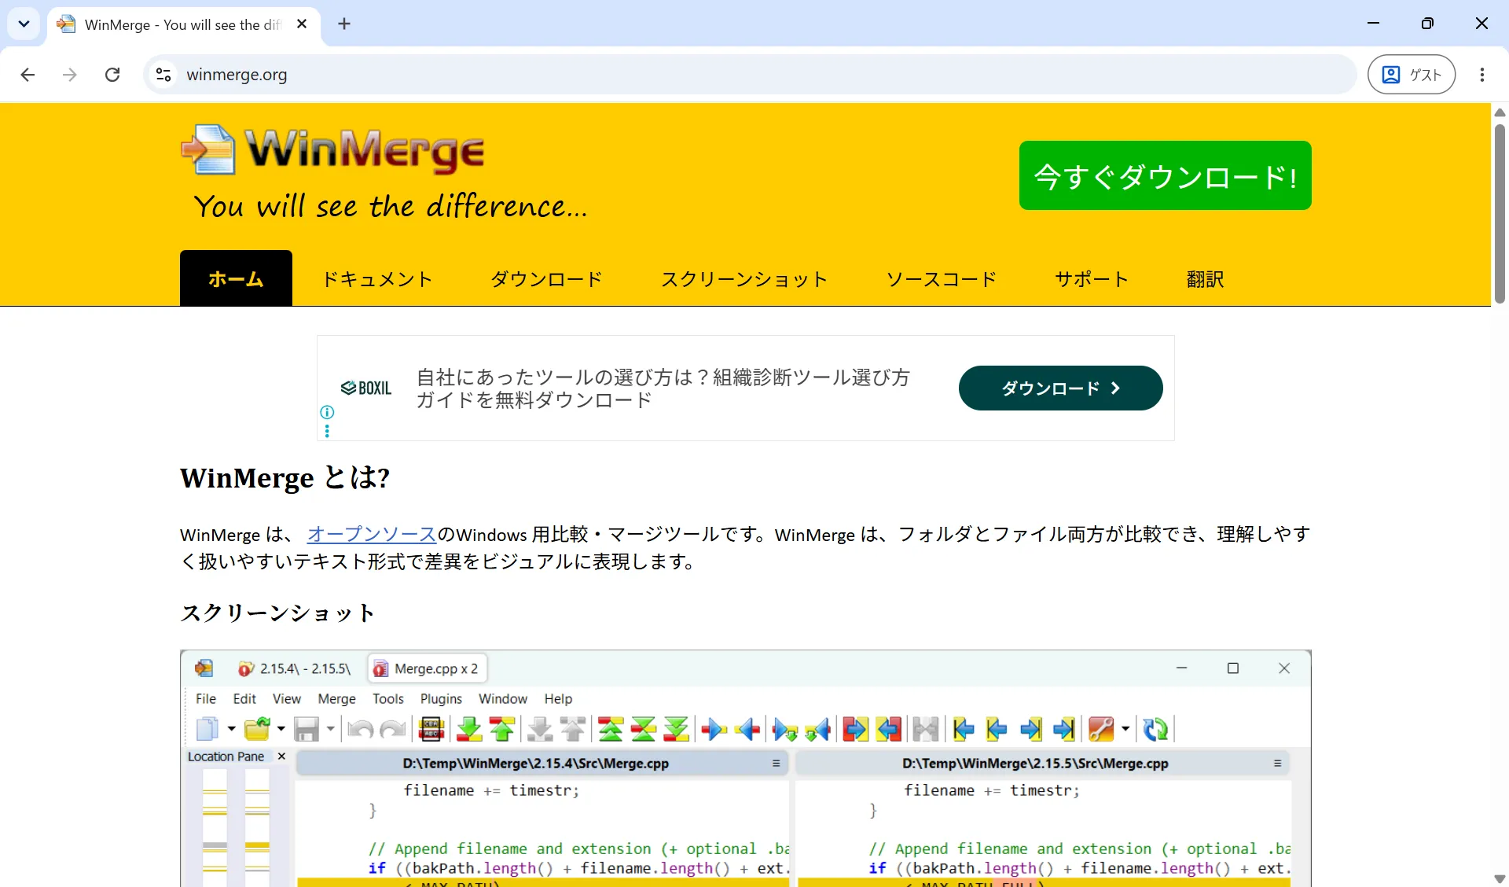Viewport: 1509px width, 887px height.
Task: Click Plugins menu in WinMerge screenshot
Action: coord(441,698)
